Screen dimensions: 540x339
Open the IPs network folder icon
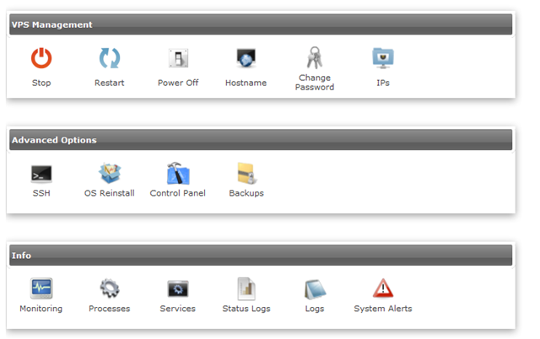pyautogui.click(x=383, y=58)
